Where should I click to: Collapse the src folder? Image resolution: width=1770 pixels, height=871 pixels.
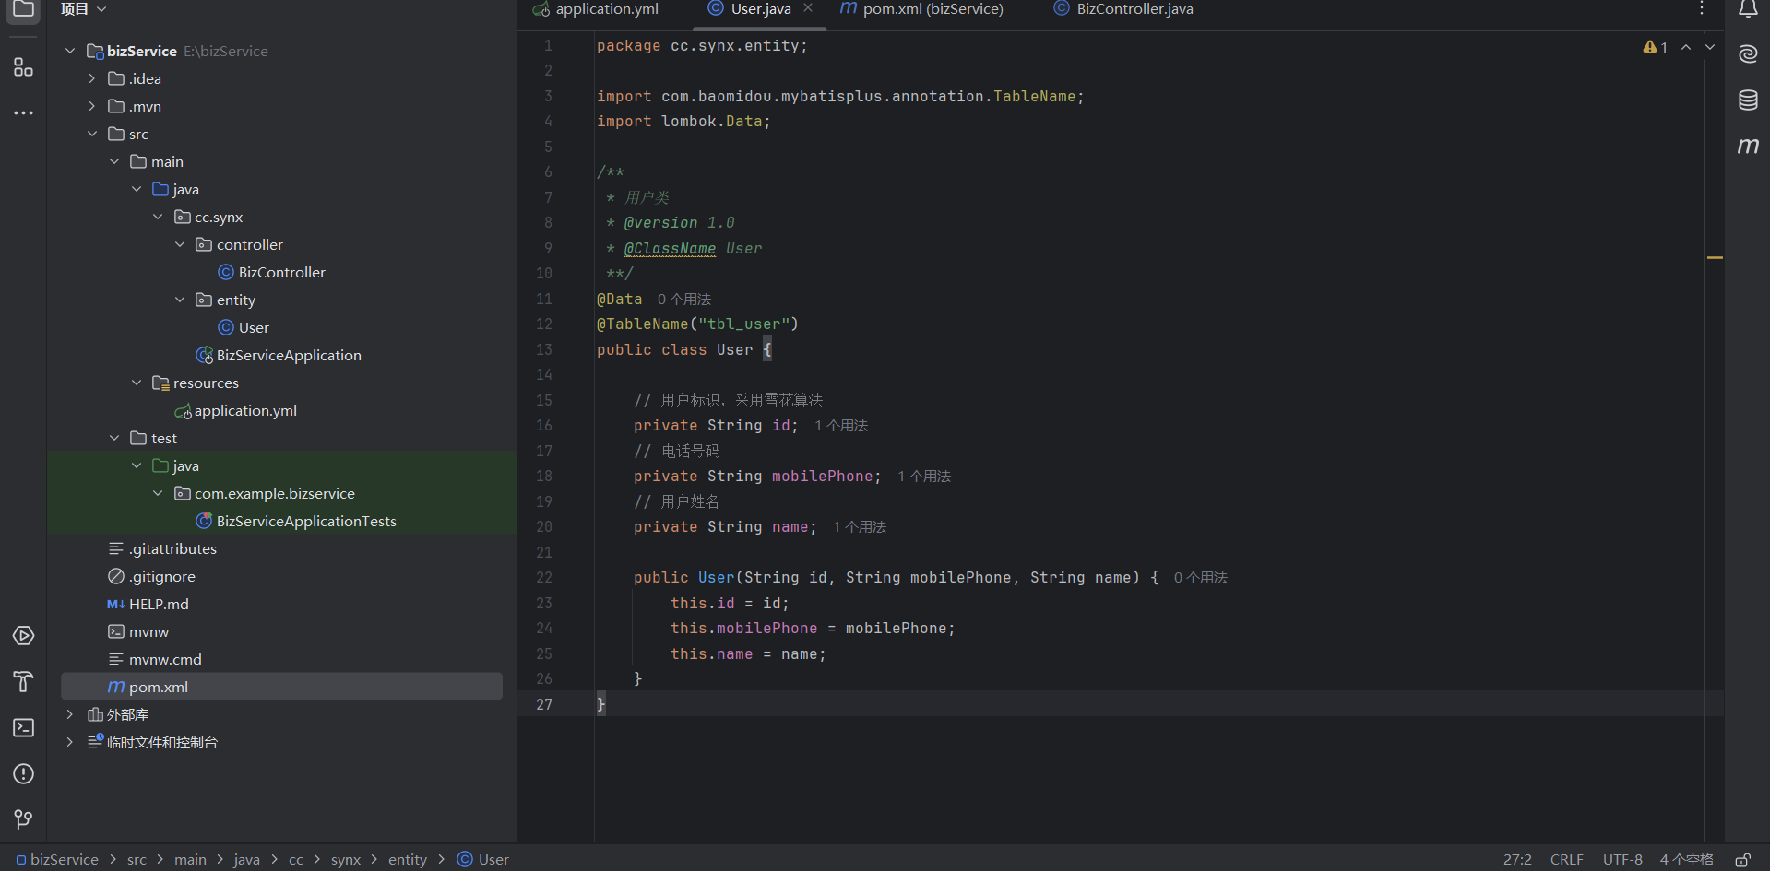[x=92, y=135]
